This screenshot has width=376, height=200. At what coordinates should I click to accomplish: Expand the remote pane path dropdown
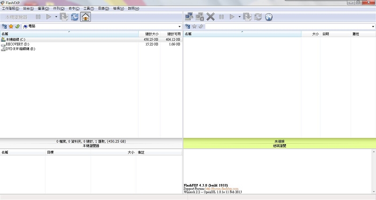click(x=373, y=26)
